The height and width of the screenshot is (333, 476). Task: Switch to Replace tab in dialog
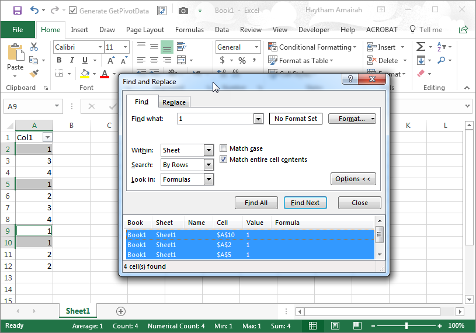pos(174,102)
